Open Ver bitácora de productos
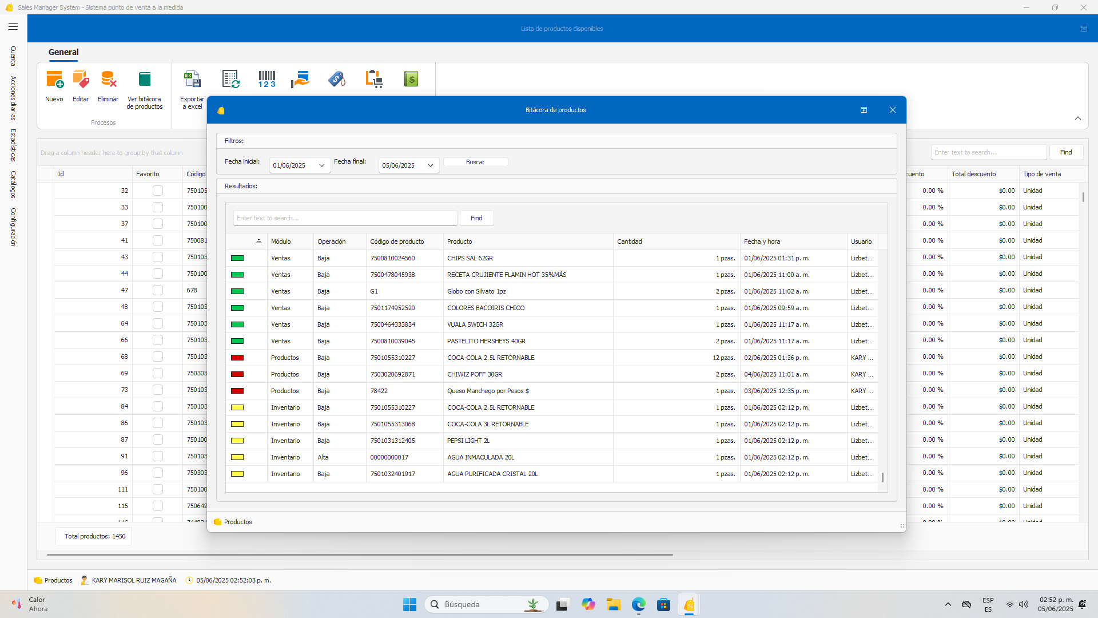 tap(145, 80)
